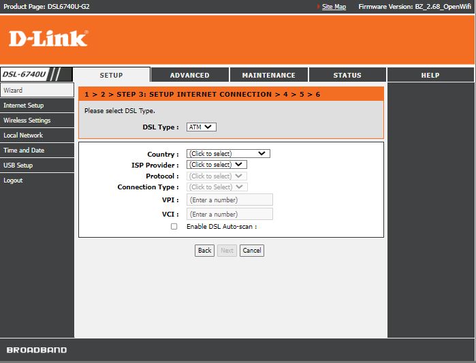Open Internet Setup in the sidebar
Viewport: 476px width, 363px height.
click(x=37, y=106)
